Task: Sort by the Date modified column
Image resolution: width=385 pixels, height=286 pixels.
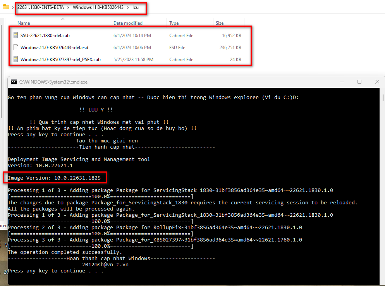Action: (128, 23)
